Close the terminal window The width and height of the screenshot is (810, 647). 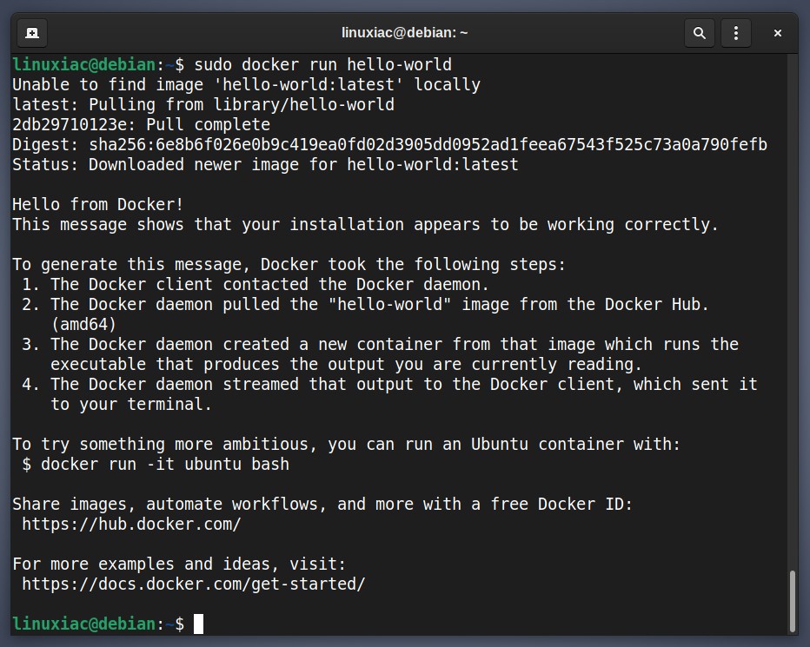[777, 33]
